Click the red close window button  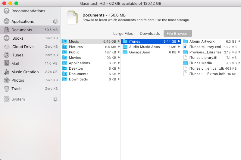point(4,3)
